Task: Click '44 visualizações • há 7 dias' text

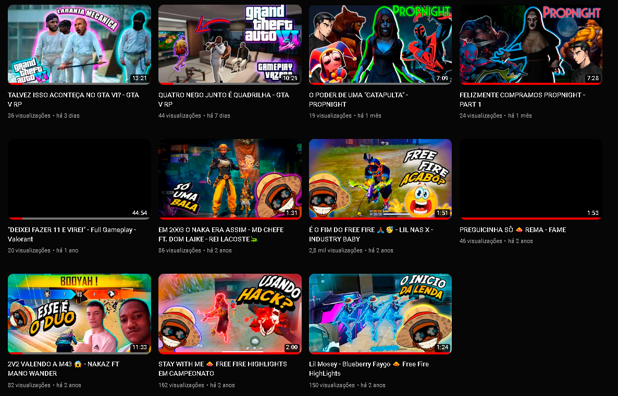Action: [x=194, y=116]
